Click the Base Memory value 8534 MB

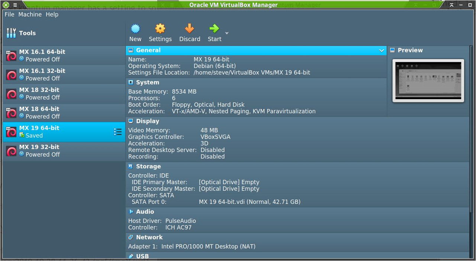[184, 91]
